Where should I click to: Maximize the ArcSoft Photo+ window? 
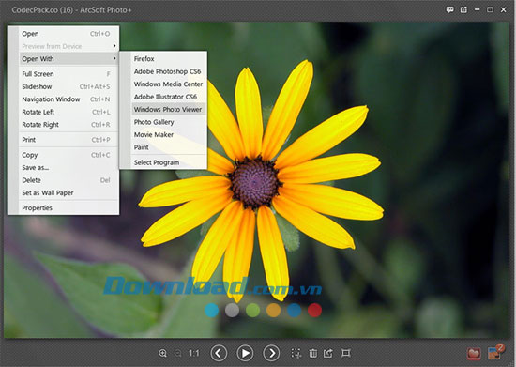[x=490, y=10]
